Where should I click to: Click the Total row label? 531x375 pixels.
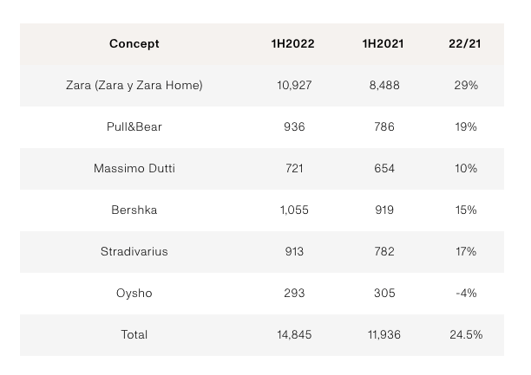pyautogui.click(x=134, y=335)
